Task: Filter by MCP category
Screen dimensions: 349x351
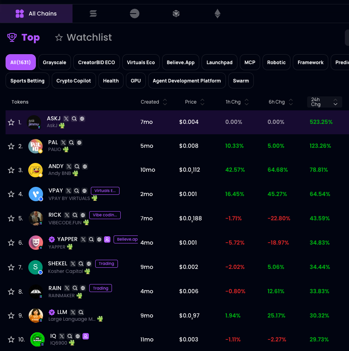Action: [250, 62]
